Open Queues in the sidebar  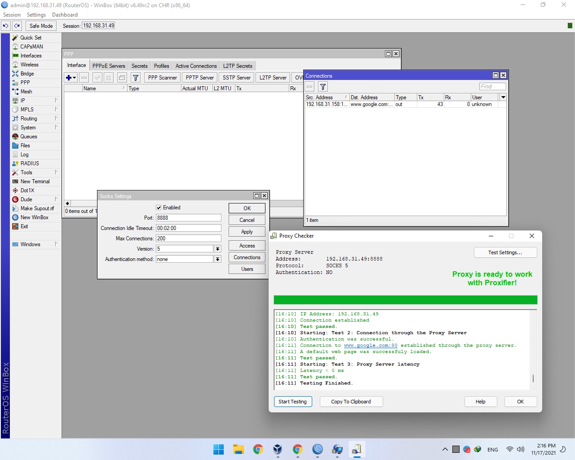point(29,137)
